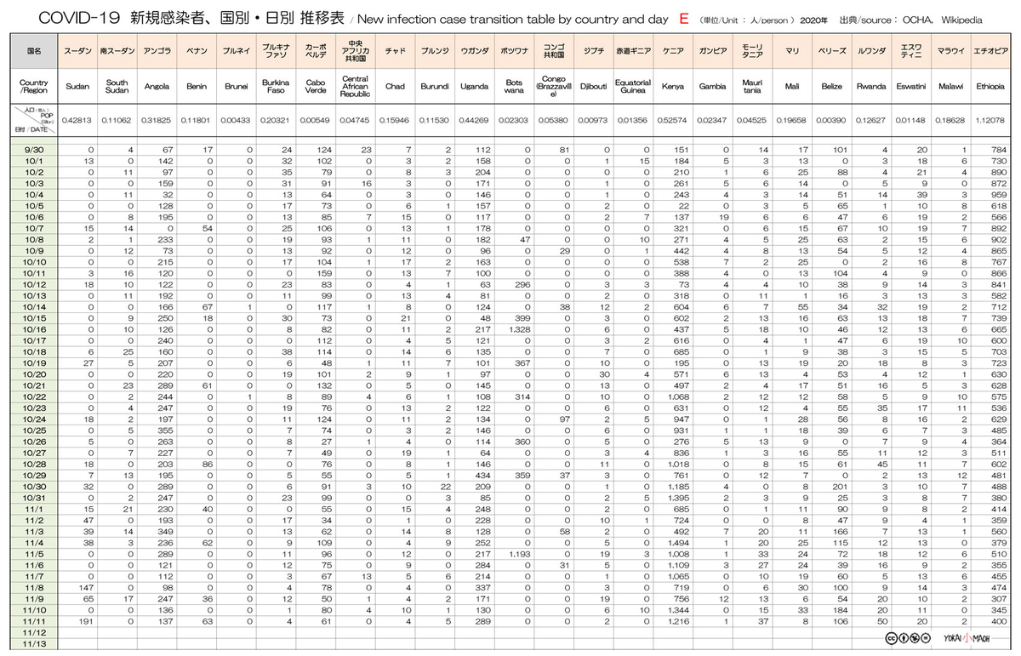Image resolution: width=1021 pixels, height=656 pixels.
Task: Click the Brunei column header
Action: pos(236,87)
